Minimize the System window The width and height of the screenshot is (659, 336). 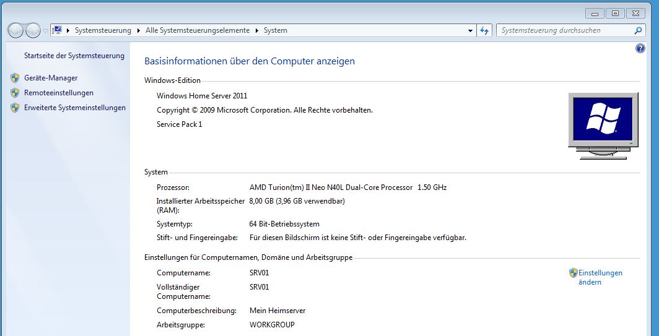click(595, 14)
